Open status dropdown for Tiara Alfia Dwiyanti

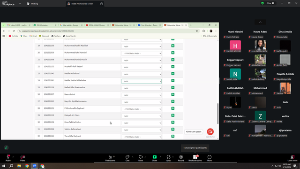tap(142, 137)
